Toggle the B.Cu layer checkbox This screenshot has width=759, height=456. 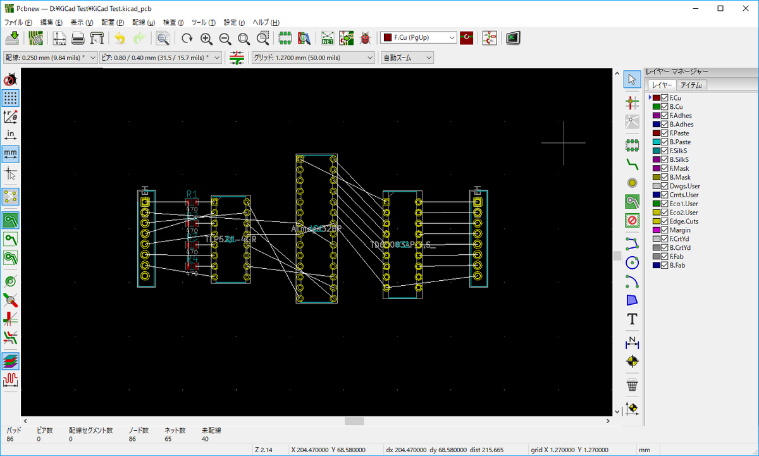click(x=665, y=107)
